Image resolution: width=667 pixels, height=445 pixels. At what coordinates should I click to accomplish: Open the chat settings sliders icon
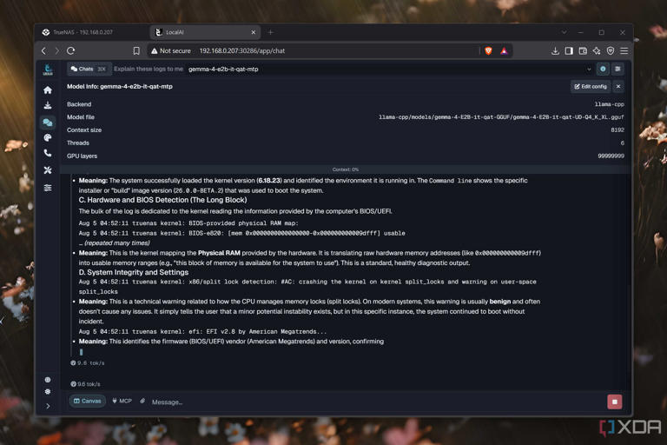[617, 69]
